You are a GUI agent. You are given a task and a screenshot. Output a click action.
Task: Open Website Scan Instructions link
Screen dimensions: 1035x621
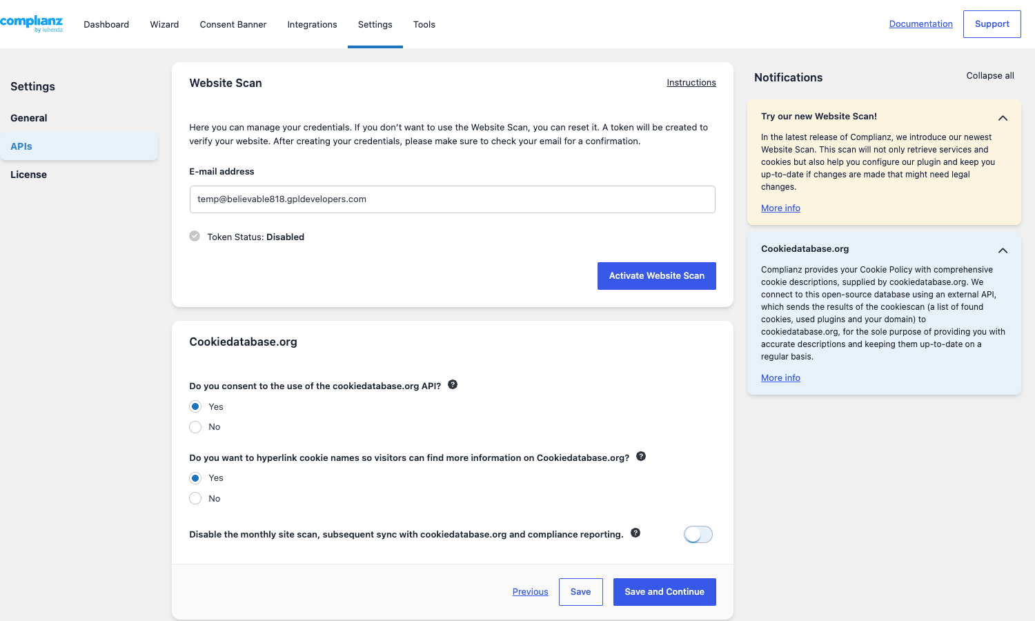point(691,83)
